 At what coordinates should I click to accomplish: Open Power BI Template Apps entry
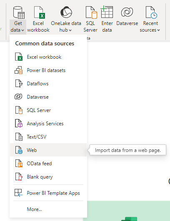coord(48,193)
